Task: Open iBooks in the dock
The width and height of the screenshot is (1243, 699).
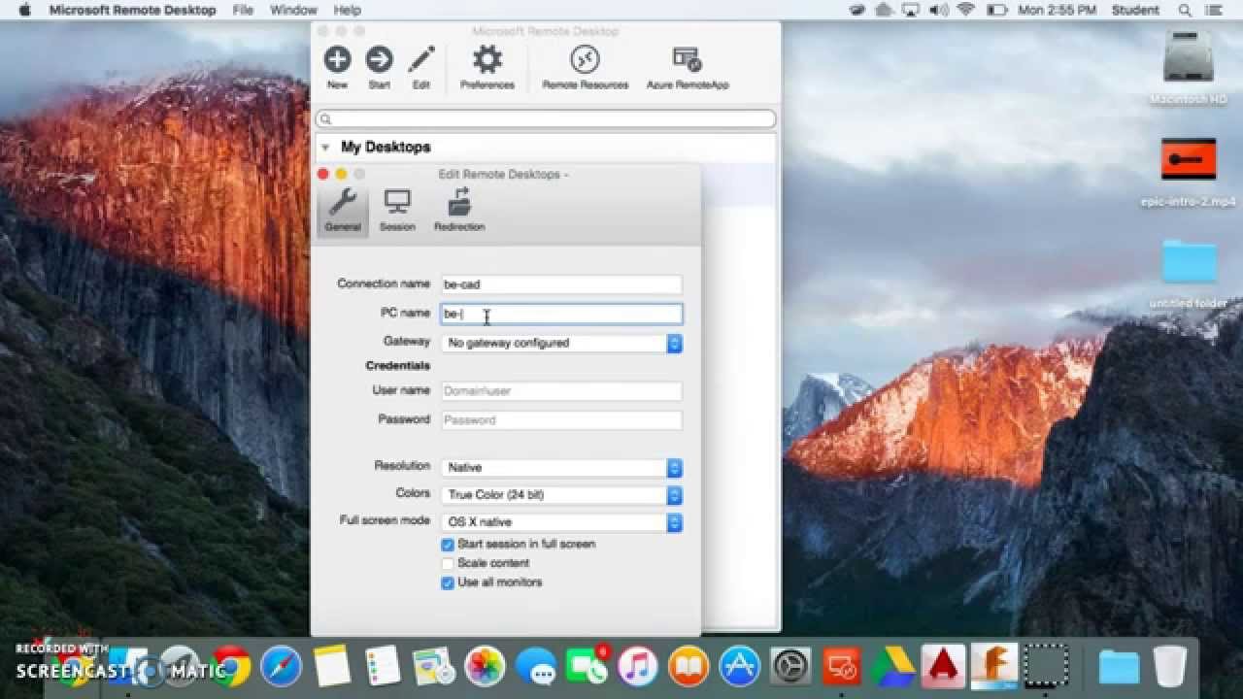Action: [x=689, y=666]
